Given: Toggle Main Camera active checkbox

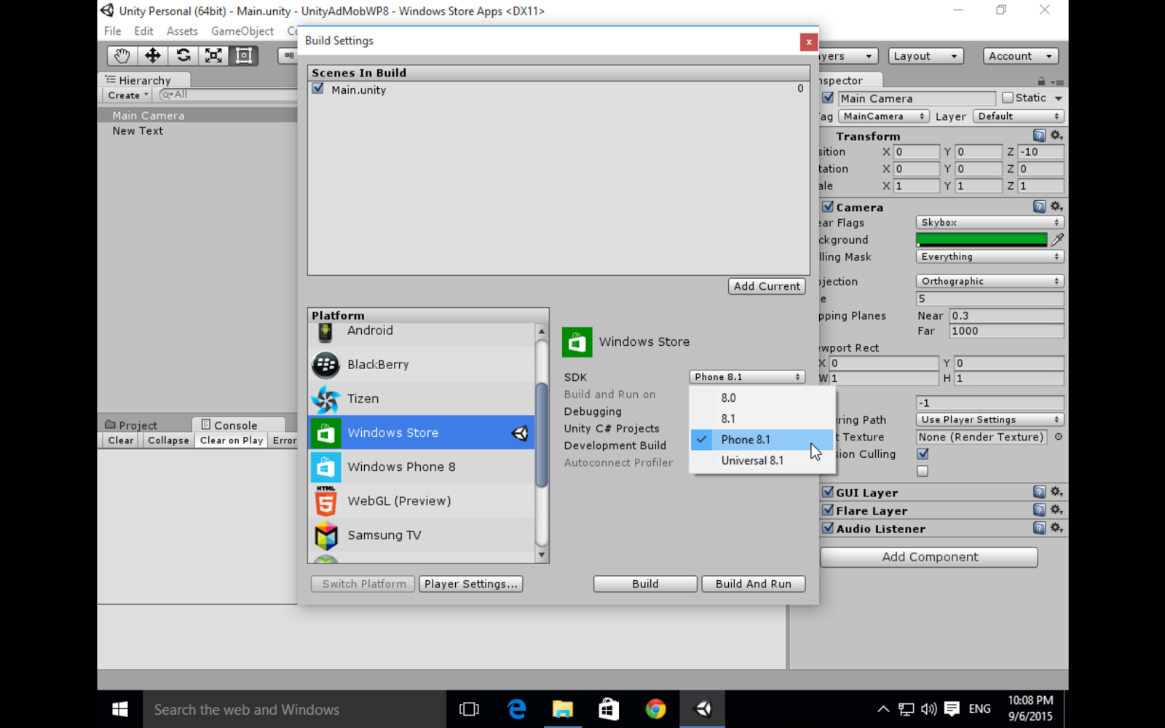Looking at the screenshot, I should tap(828, 98).
